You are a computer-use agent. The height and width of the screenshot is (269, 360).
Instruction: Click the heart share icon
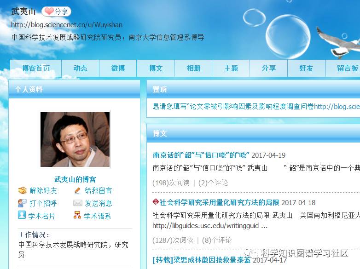[x=49, y=11]
